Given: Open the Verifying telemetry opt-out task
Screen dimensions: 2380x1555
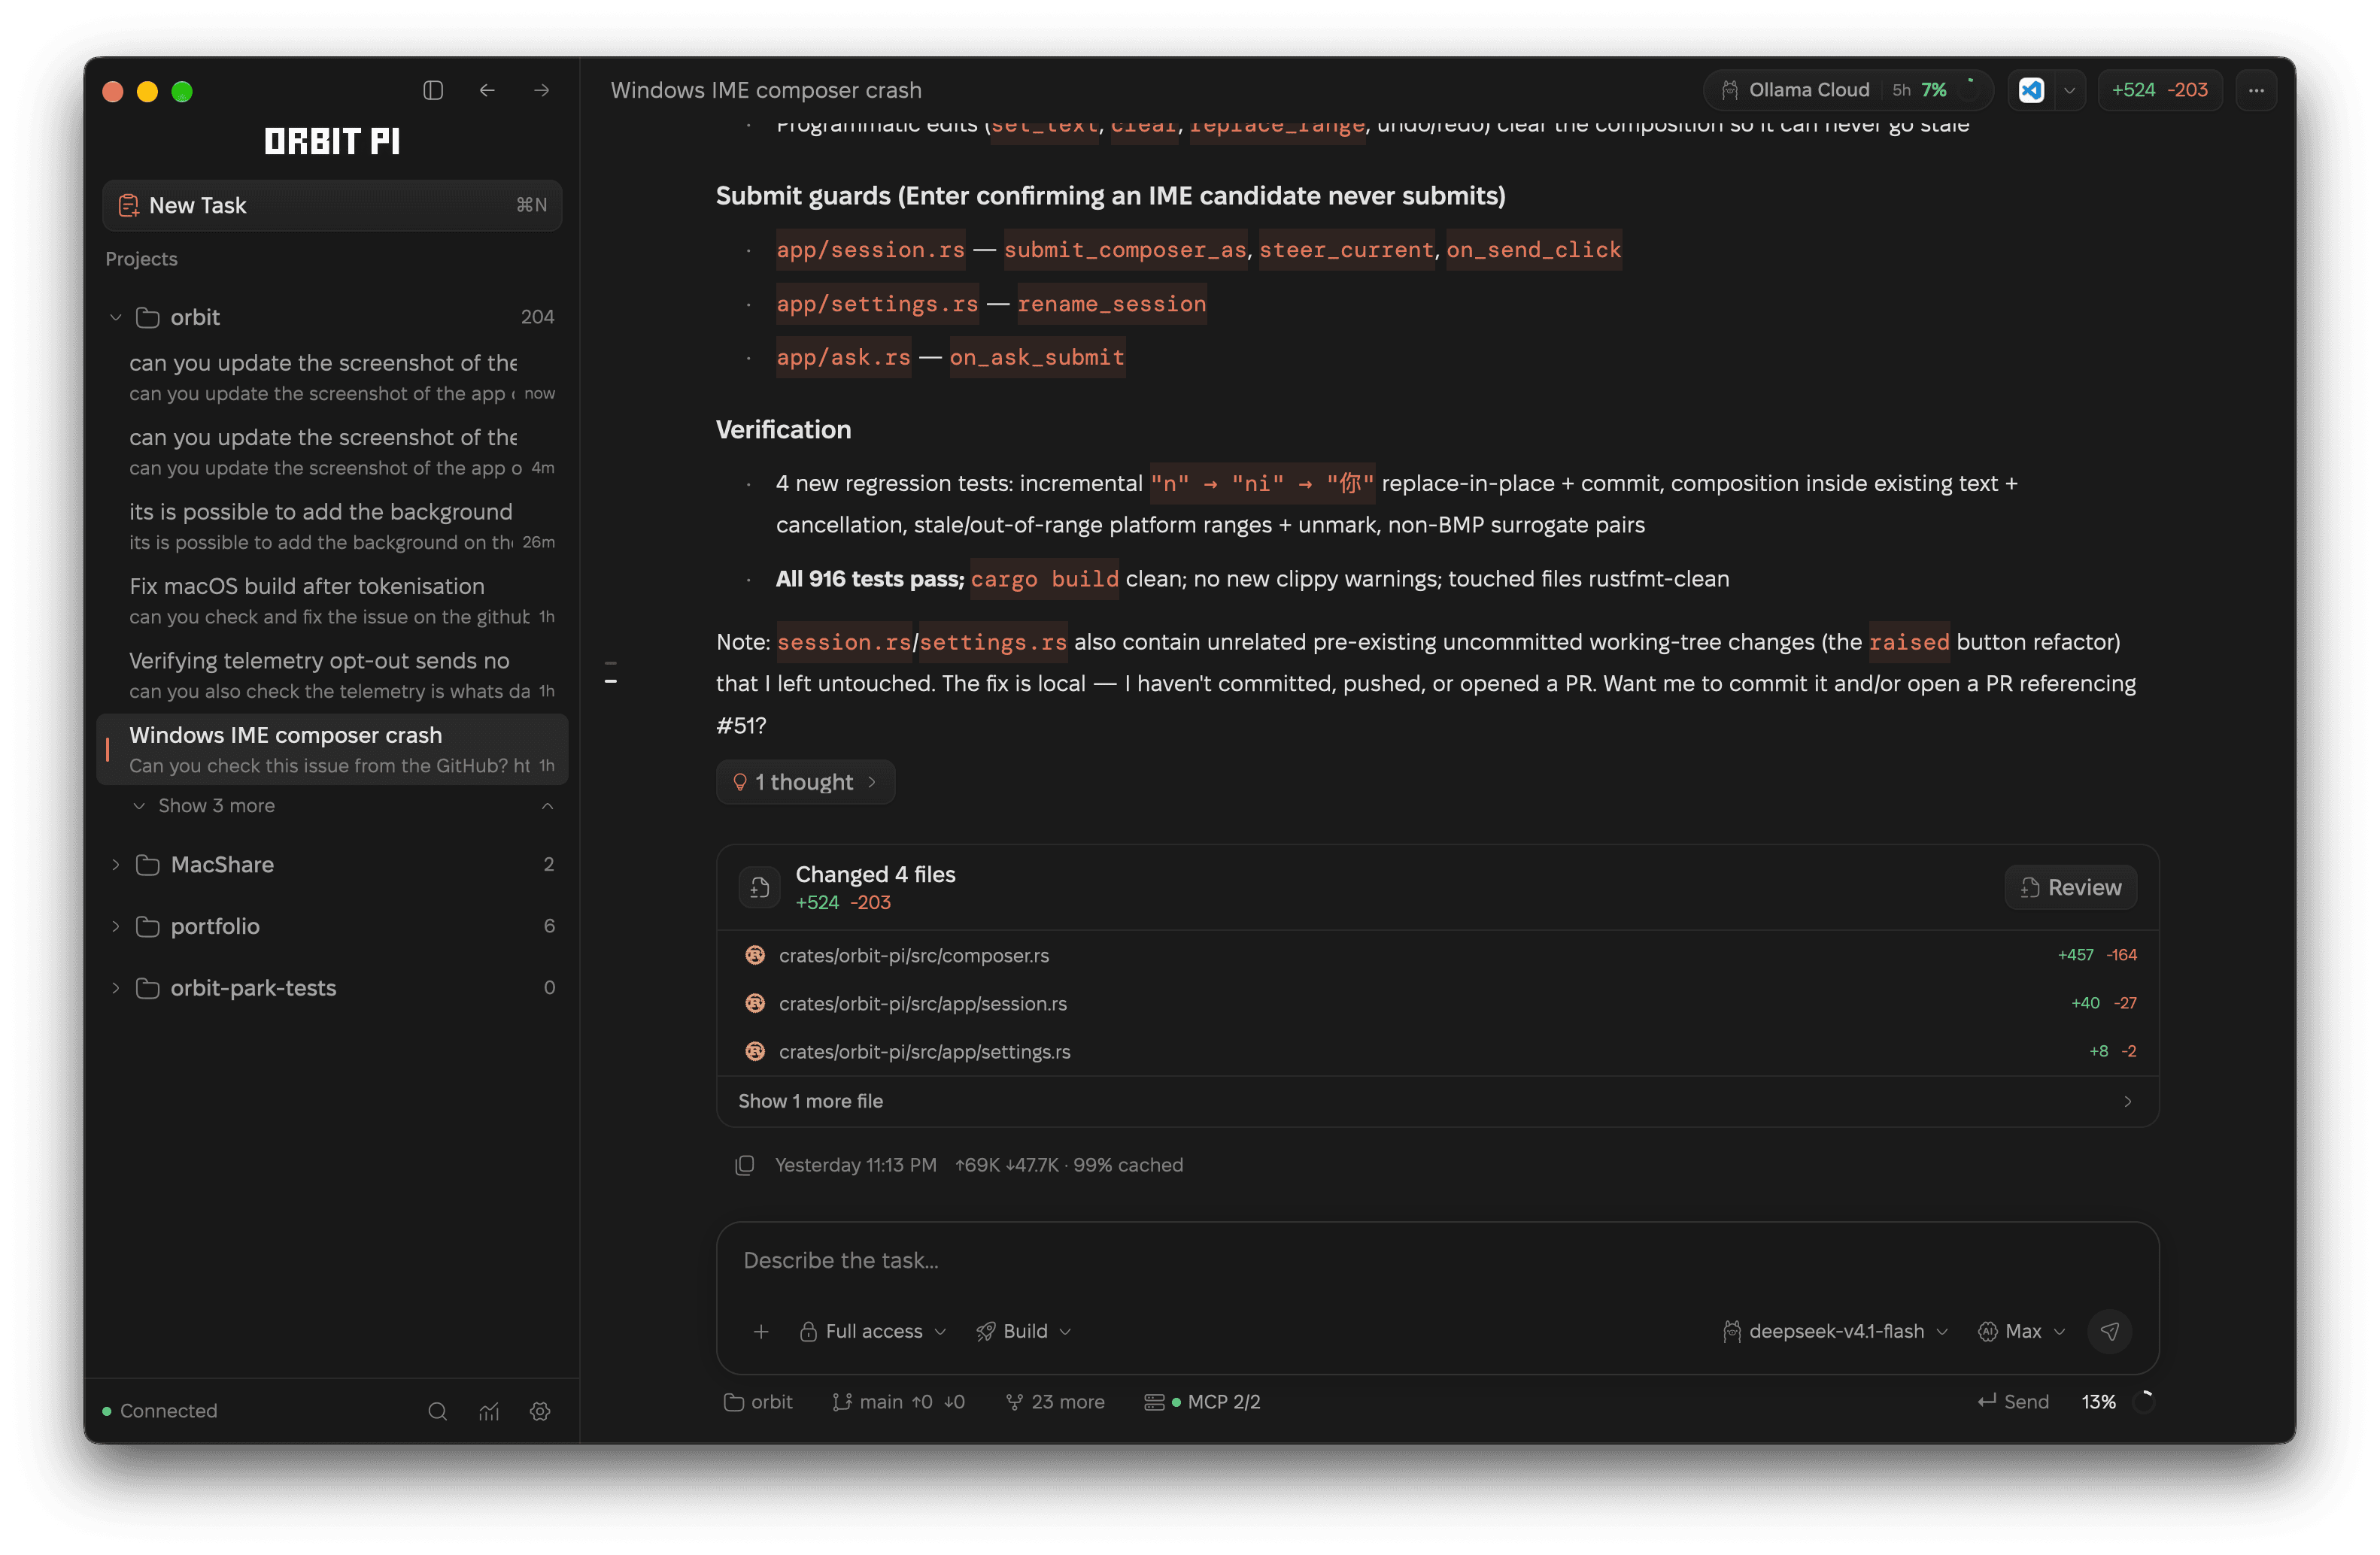Looking at the screenshot, I should (x=332, y=674).
